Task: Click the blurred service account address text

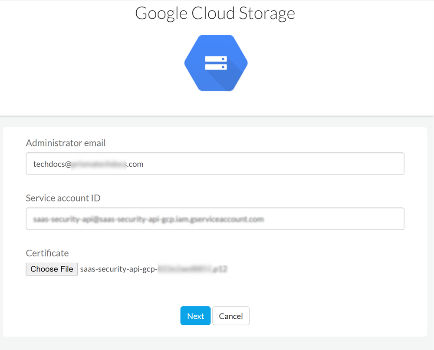Action: pos(148,219)
